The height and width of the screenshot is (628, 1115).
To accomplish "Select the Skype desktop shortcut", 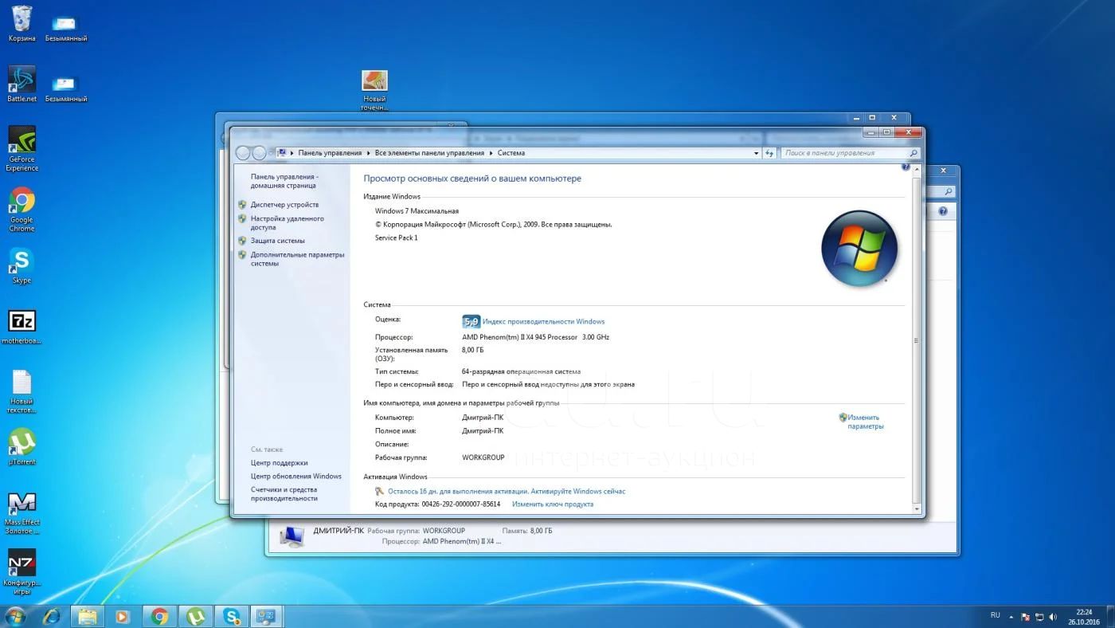I will pyautogui.click(x=22, y=265).
